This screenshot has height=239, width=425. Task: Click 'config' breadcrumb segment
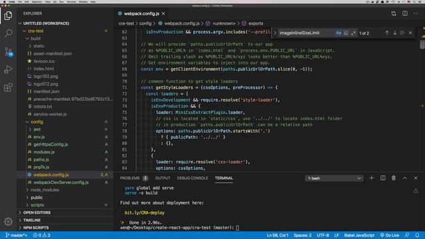pyautogui.click(x=145, y=23)
